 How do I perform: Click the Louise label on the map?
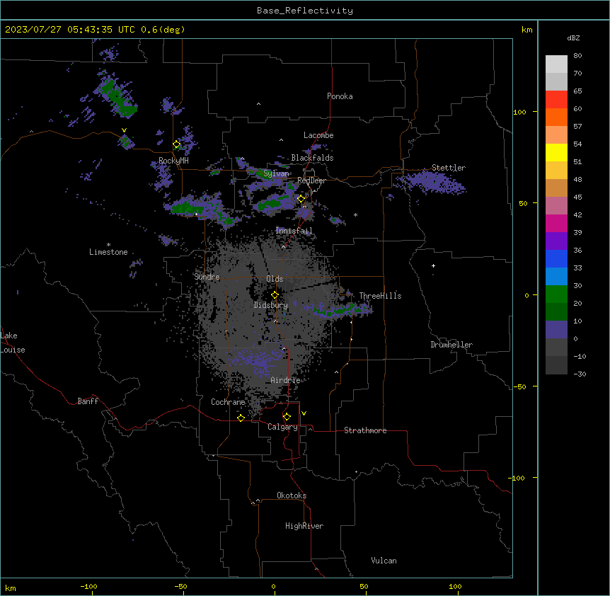[x=13, y=350]
